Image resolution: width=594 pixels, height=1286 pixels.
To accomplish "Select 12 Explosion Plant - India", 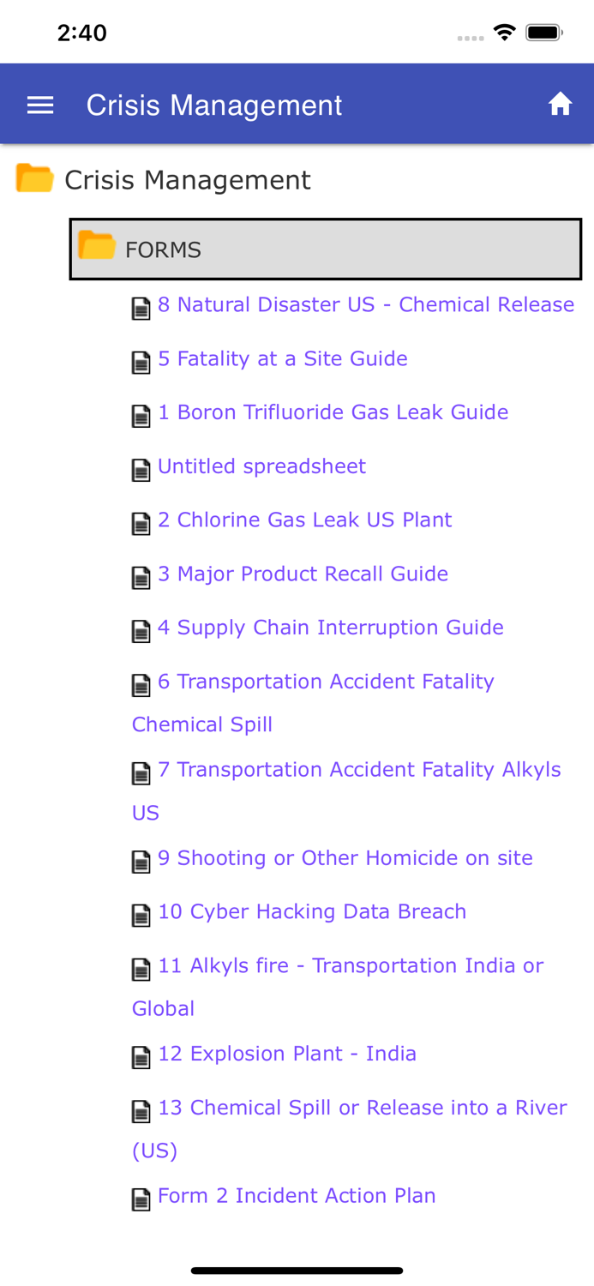I will point(287,1054).
